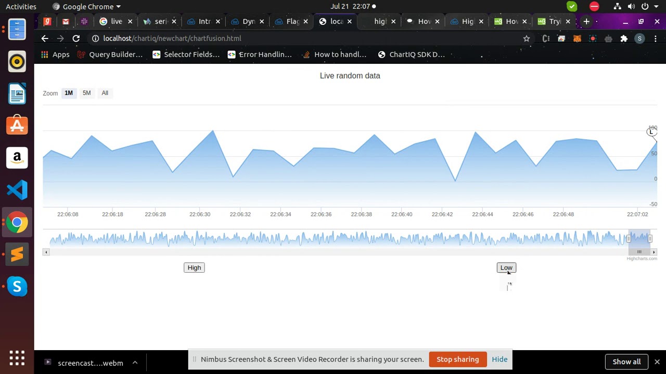Click the navigator right scroll arrow
666x374 pixels.
(654, 252)
